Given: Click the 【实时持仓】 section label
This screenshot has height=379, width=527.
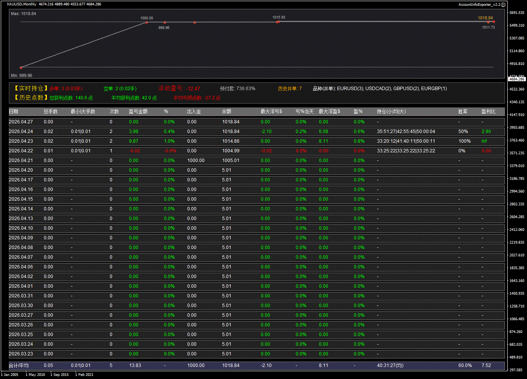Looking at the screenshot, I should pos(28,89).
